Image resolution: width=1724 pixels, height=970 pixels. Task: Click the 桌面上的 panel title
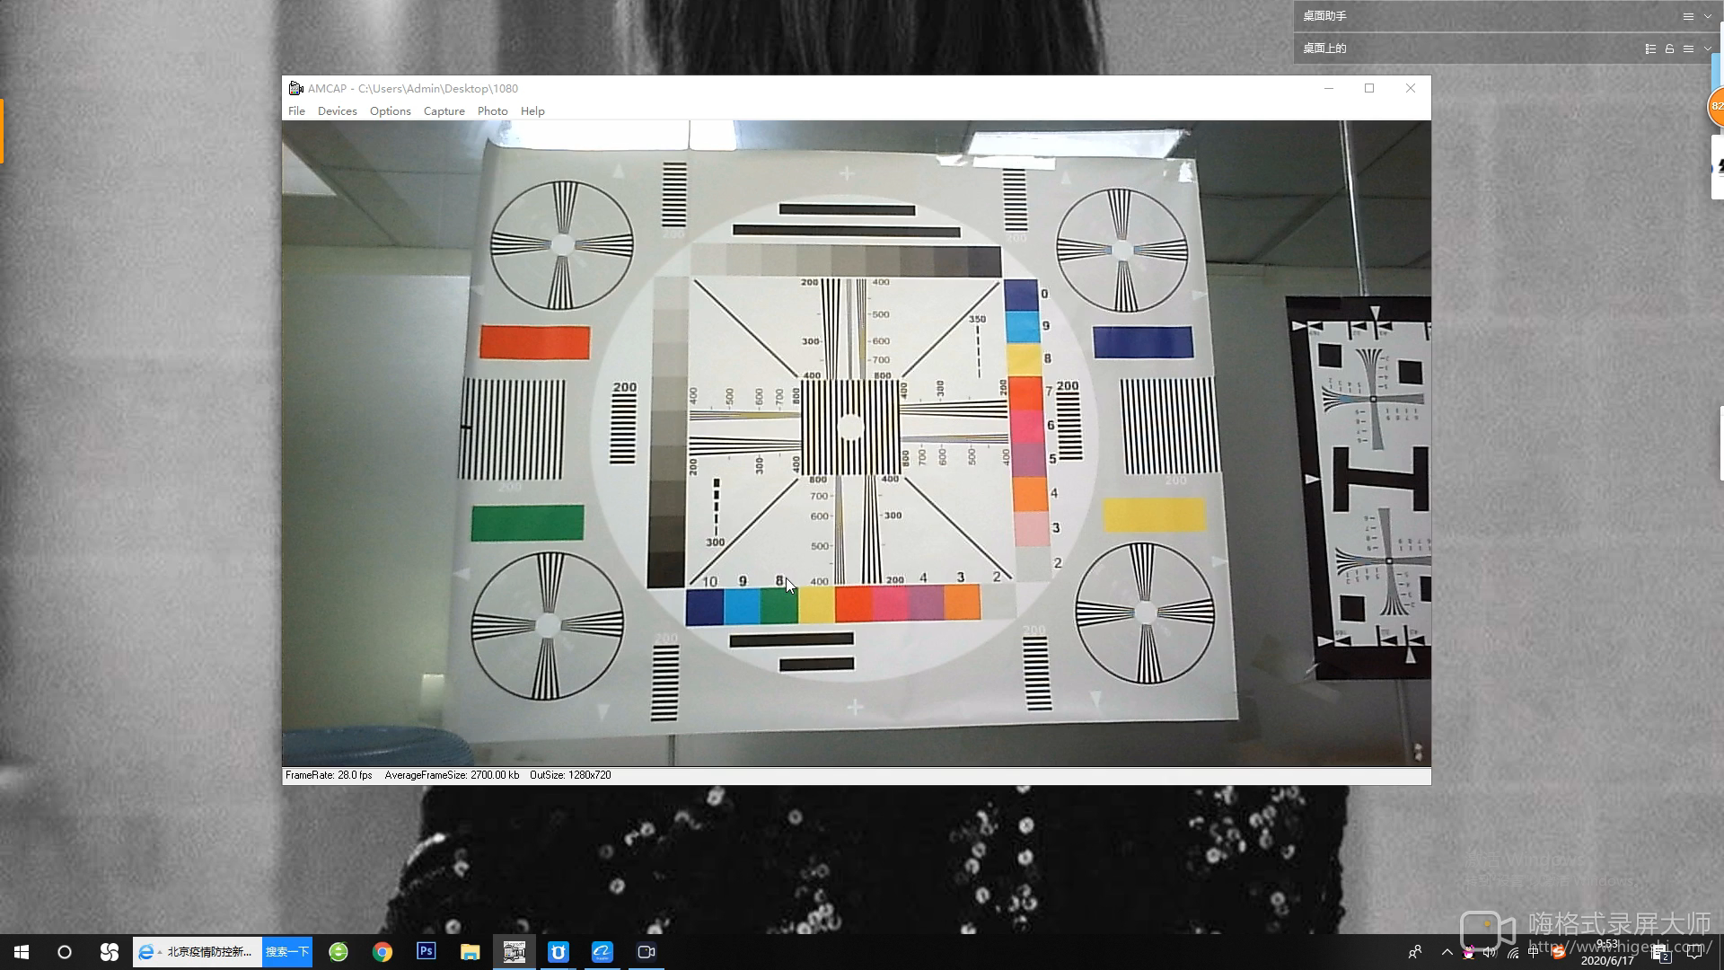coord(1324,48)
